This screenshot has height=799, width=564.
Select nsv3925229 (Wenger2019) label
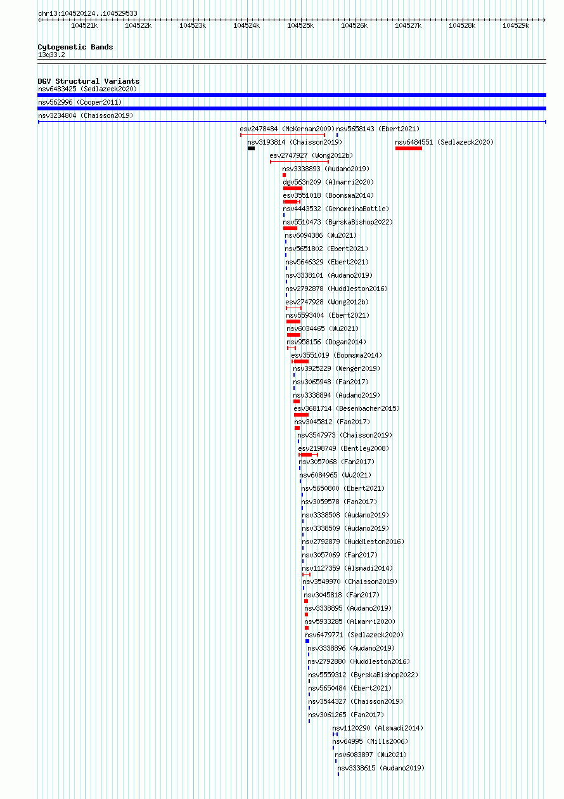click(336, 368)
